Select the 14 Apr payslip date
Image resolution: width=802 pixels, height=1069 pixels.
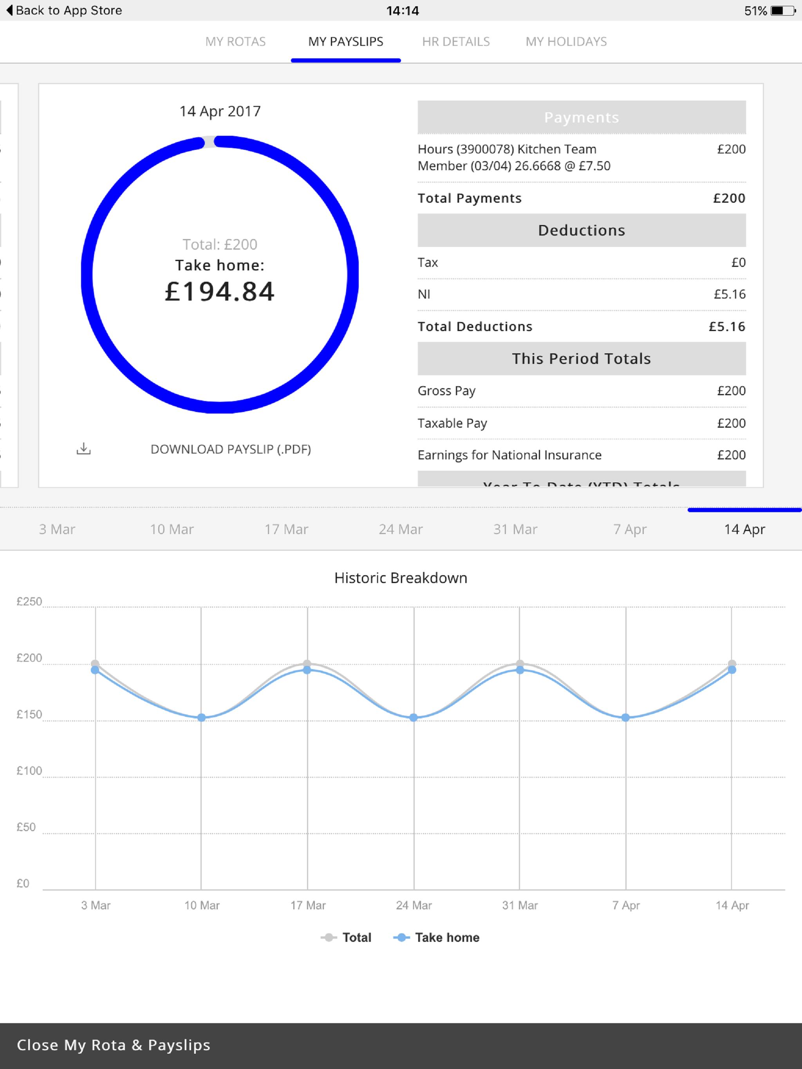point(745,529)
